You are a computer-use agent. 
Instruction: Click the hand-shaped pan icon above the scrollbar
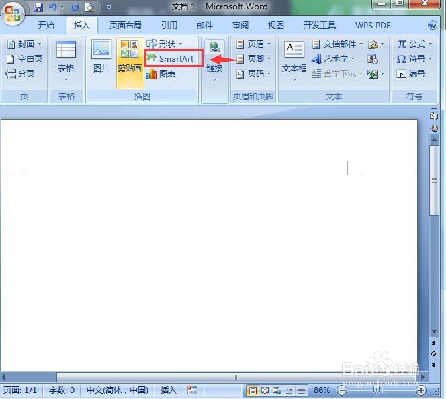(434, 128)
